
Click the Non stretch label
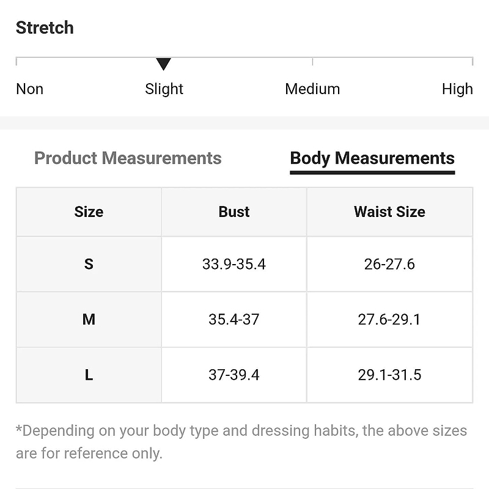pyautogui.click(x=29, y=89)
